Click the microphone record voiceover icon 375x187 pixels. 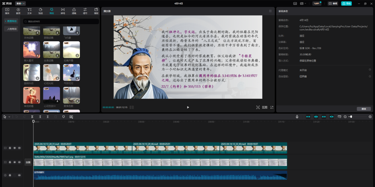coord(297,117)
